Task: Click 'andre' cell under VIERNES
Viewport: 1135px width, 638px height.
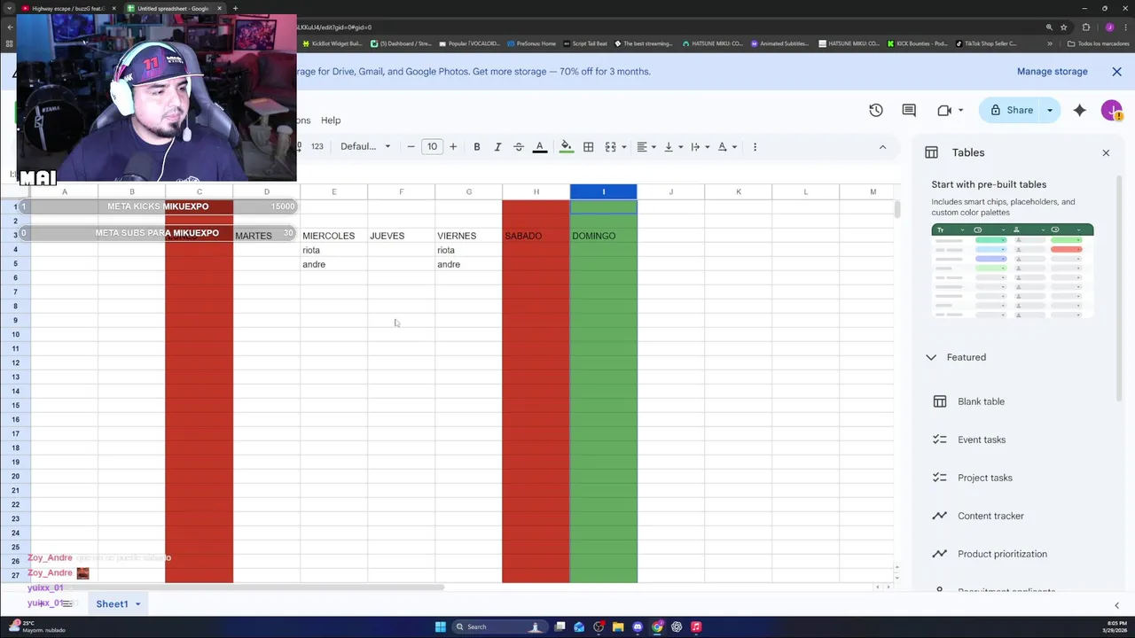Action: point(469,264)
